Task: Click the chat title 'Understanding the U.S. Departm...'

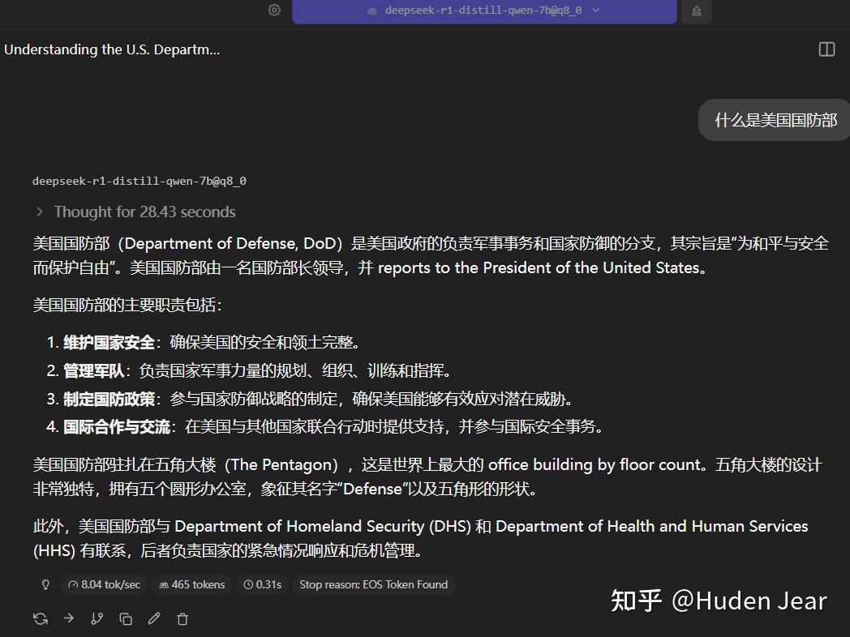Action: tap(112, 49)
